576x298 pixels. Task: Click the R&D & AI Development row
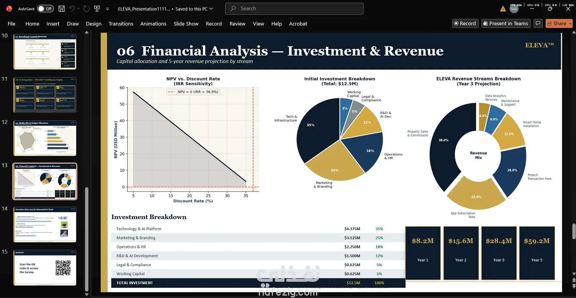258,256
